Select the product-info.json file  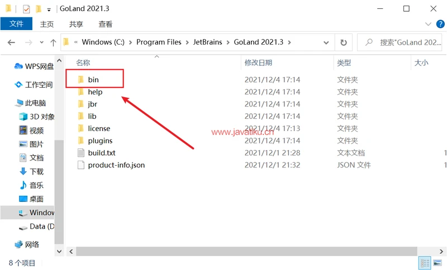point(116,165)
